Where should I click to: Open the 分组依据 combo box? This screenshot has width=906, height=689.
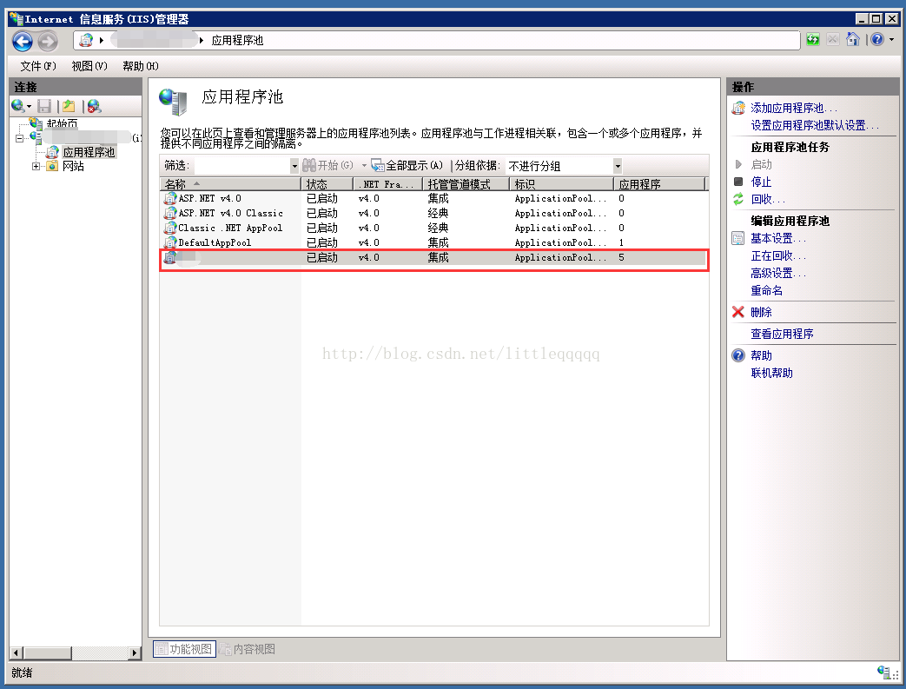564,166
